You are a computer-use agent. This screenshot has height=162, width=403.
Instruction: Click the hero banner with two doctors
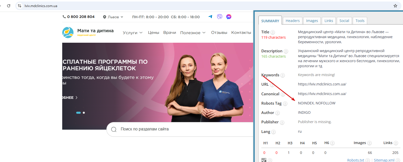[158, 86]
